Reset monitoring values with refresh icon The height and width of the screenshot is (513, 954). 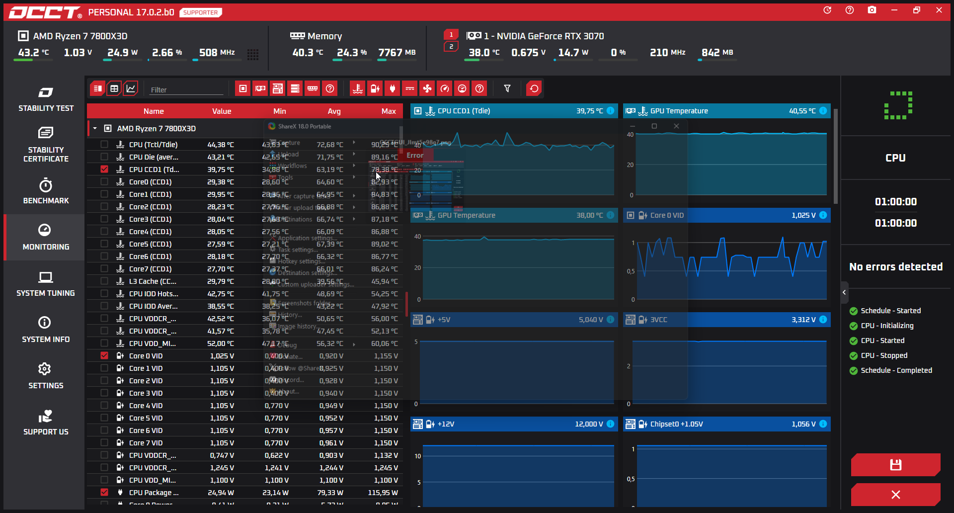click(x=534, y=88)
